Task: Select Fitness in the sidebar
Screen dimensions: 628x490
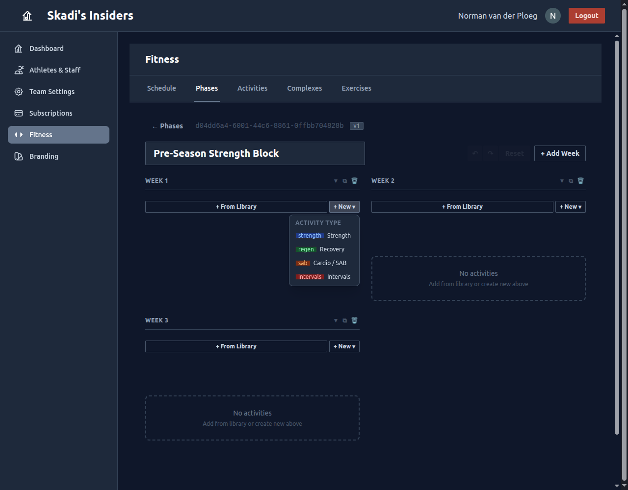Action: [x=58, y=135]
